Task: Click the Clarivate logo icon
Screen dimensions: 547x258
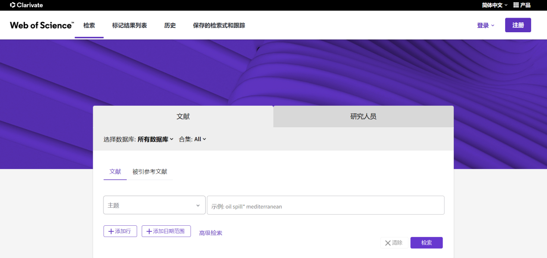Action: coord(14,5)
